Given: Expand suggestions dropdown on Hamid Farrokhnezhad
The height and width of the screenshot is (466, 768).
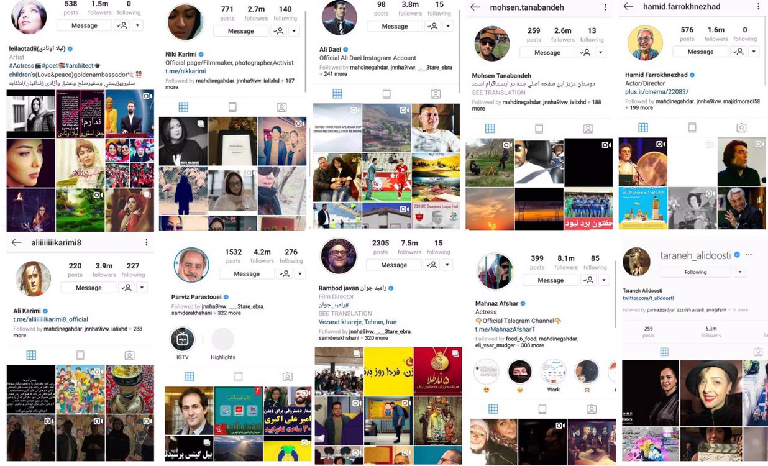Looking at the screenshot, I should [x=754, y=52].
